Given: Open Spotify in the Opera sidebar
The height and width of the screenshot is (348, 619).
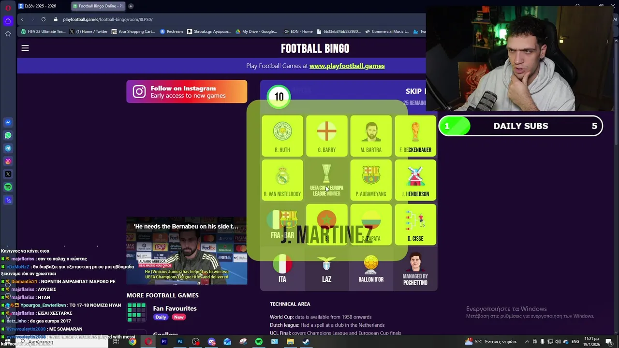Looking at the screenshot, I should pos(8,187).
